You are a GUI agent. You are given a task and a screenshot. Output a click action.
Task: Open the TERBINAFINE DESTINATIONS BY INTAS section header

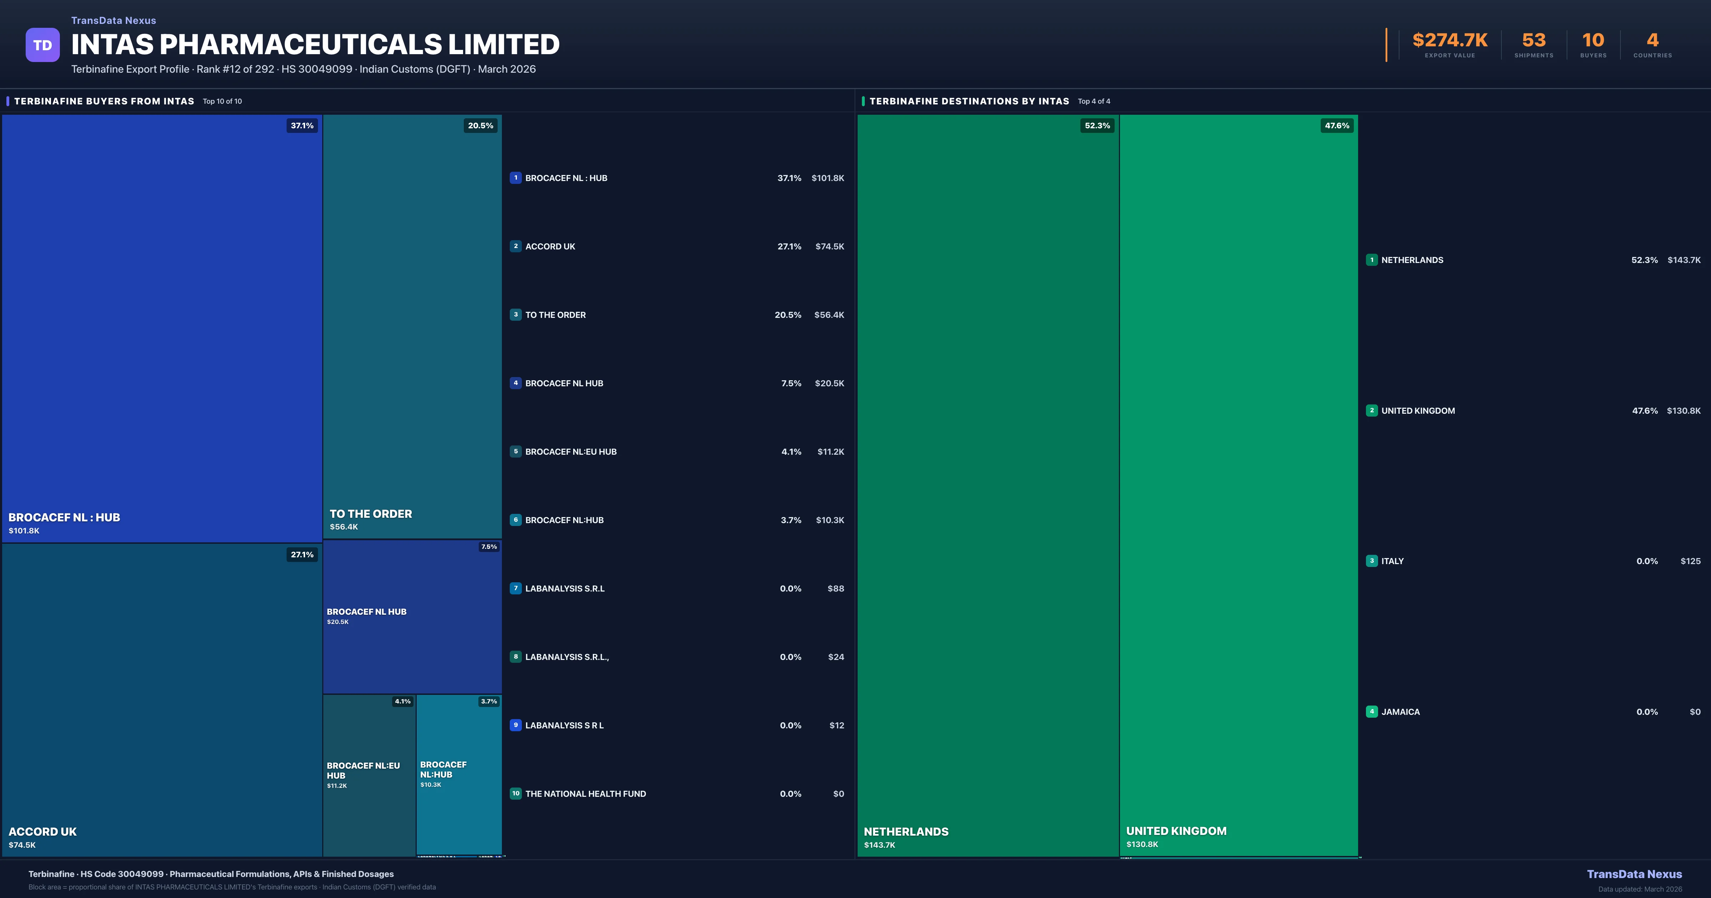(x=970, y=101)
